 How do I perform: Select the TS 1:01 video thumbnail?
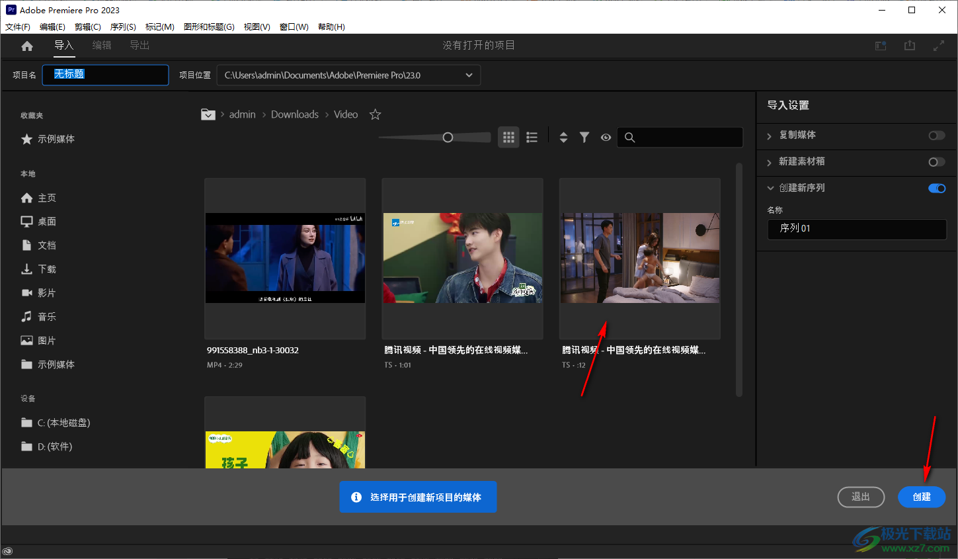coord(462,258)
